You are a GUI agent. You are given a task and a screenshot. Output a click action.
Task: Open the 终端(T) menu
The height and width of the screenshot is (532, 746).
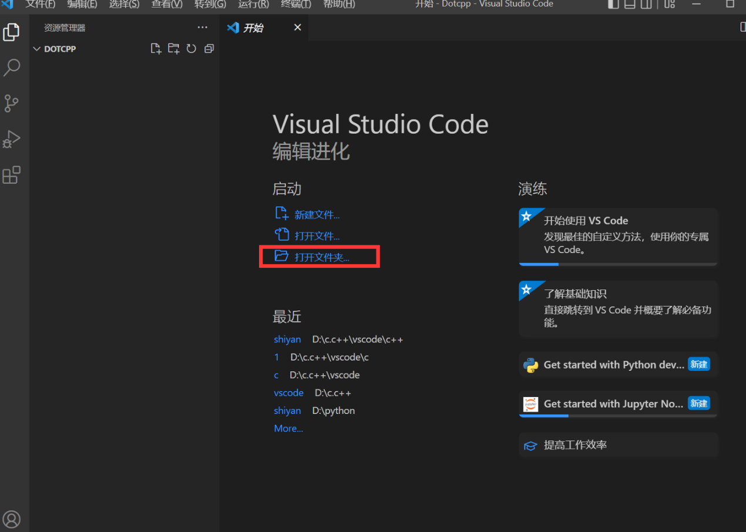click(296, 4)
